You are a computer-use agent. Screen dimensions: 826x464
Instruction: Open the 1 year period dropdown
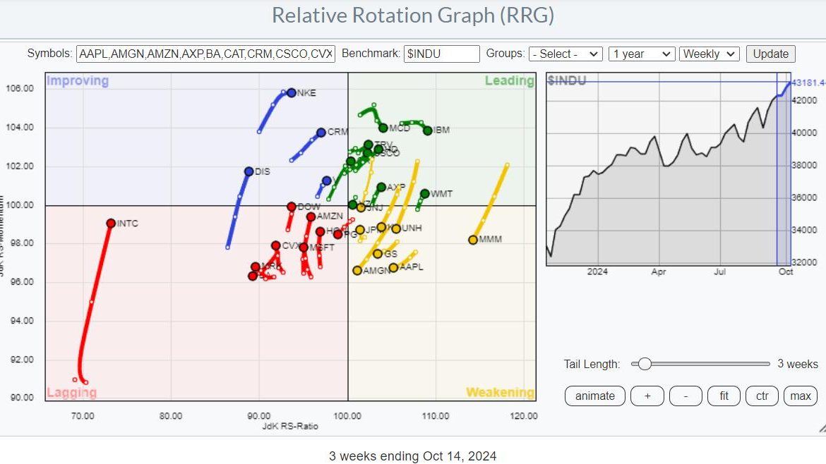point(642,54)
